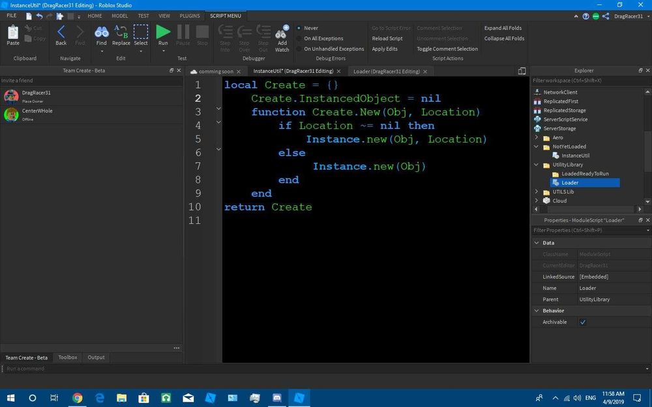Expand the Aero folder
Viewport: 652px width, 407px height.
click(536, 137)
